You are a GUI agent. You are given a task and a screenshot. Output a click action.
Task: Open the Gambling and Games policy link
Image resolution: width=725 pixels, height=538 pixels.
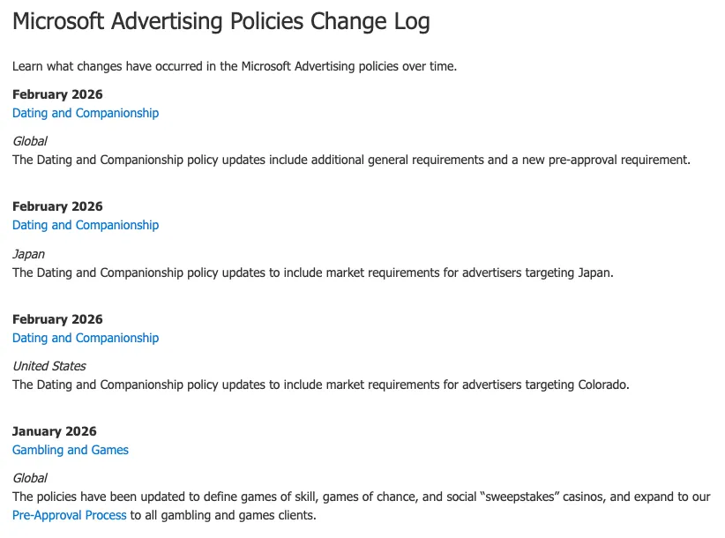[x=71, y=450]
